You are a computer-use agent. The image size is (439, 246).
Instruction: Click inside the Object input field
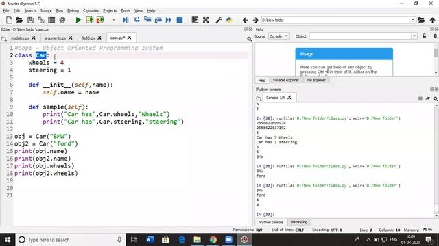(360, 36)
